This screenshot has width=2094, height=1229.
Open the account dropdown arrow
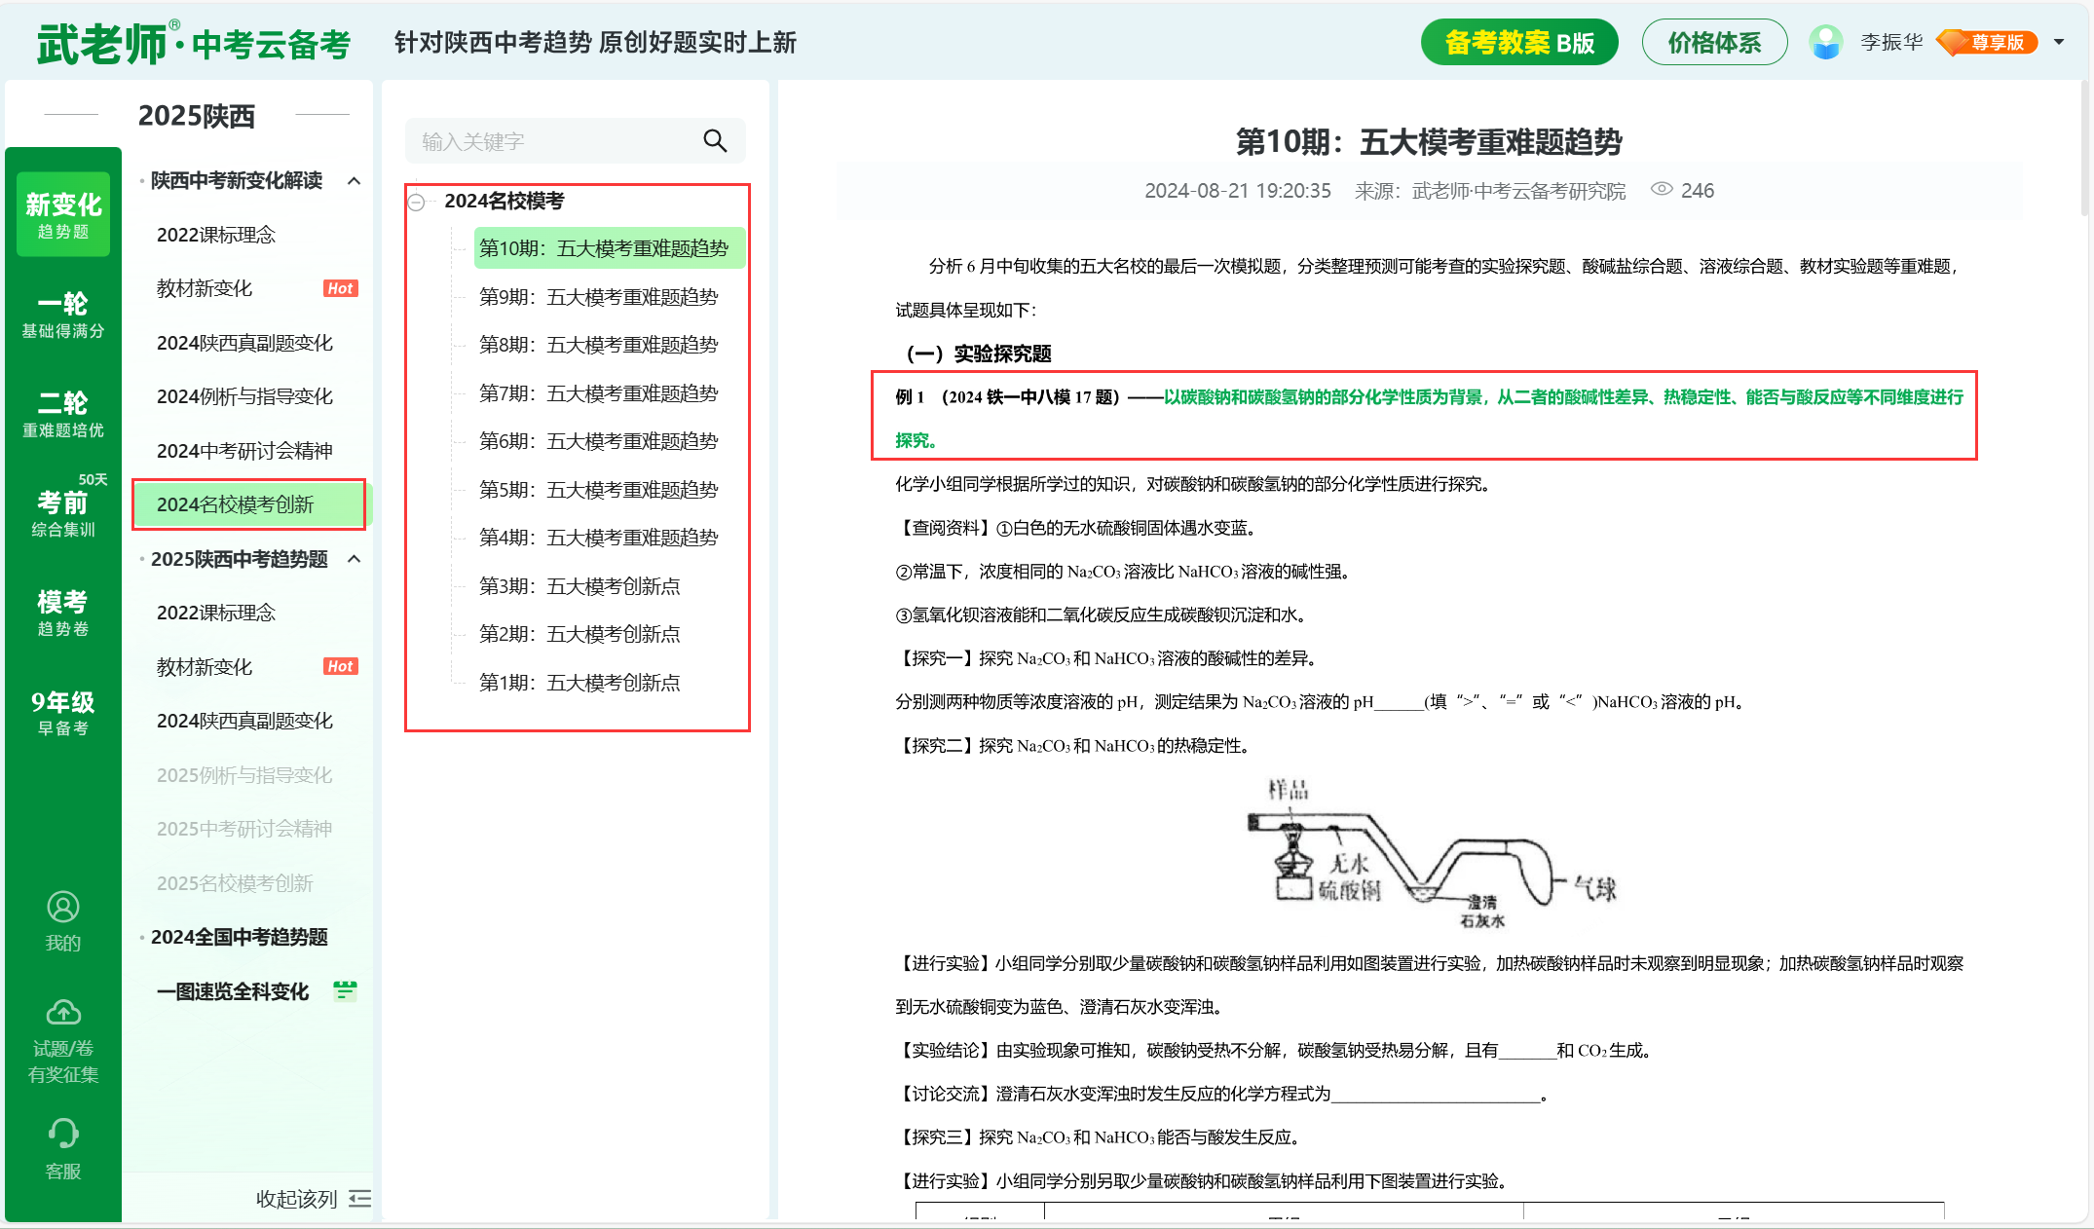pyautogui.click(x=2059, y=42)
